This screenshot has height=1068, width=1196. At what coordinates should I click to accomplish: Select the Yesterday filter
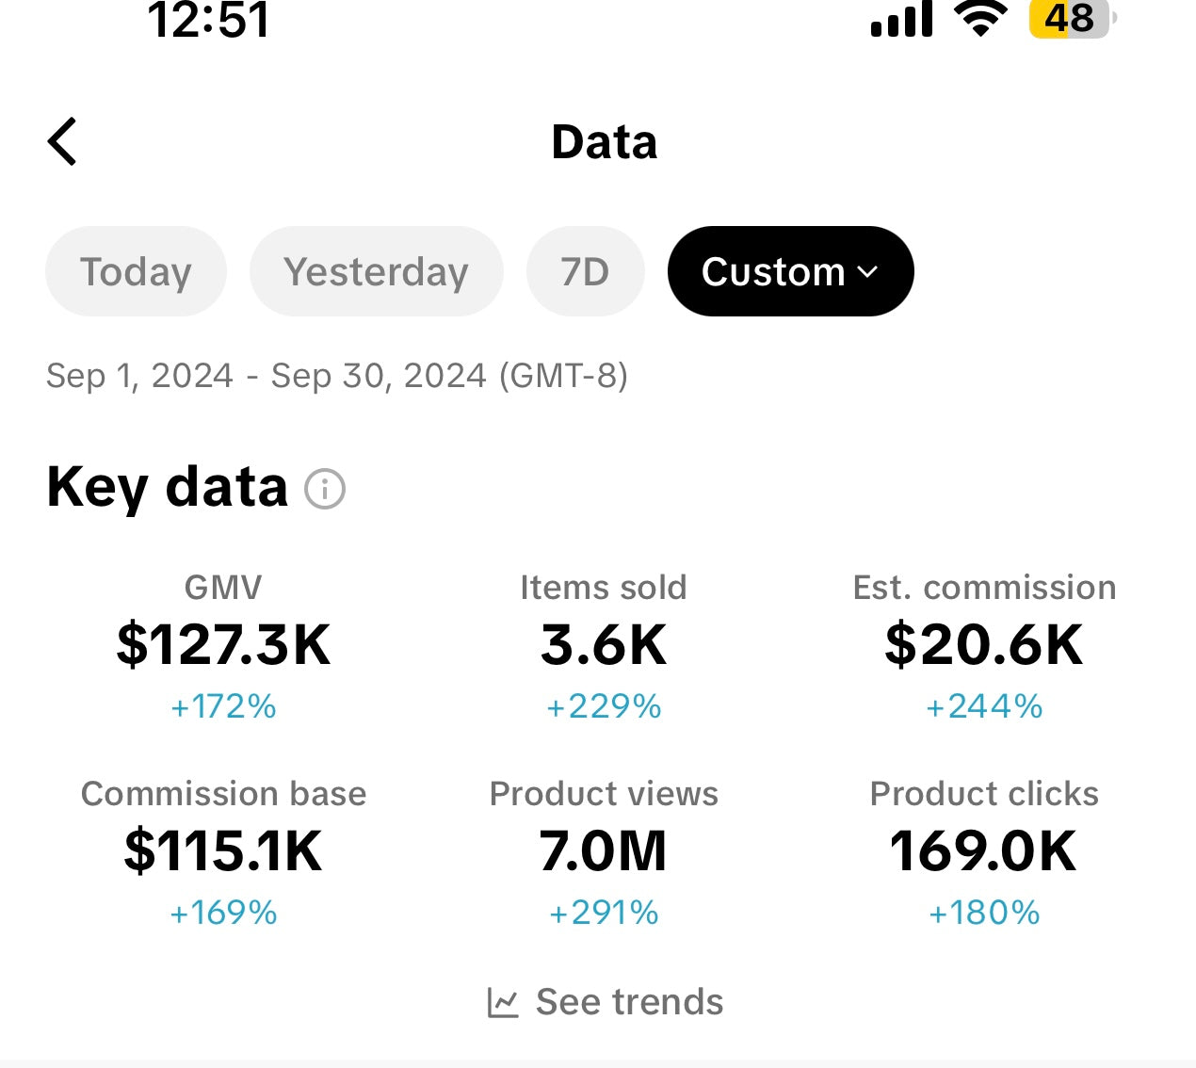376,271
